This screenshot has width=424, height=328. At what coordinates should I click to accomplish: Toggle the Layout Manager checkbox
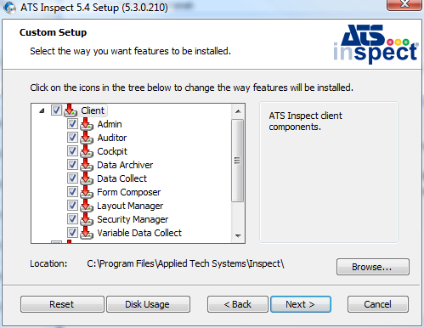coord(72,206)
